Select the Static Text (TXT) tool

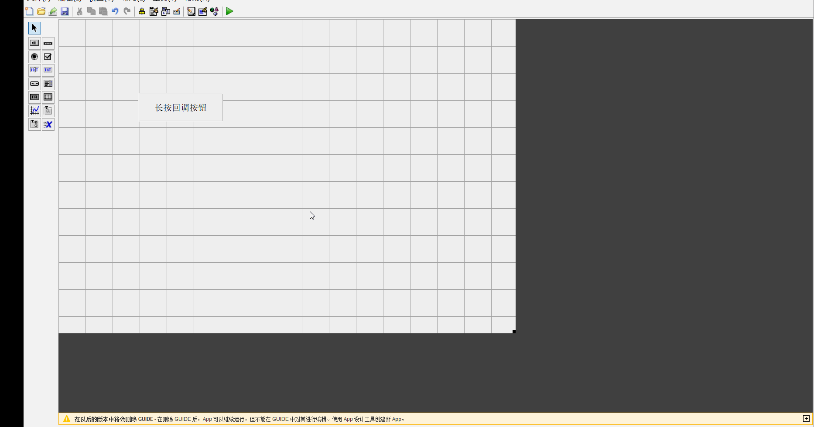click(48, 70)
